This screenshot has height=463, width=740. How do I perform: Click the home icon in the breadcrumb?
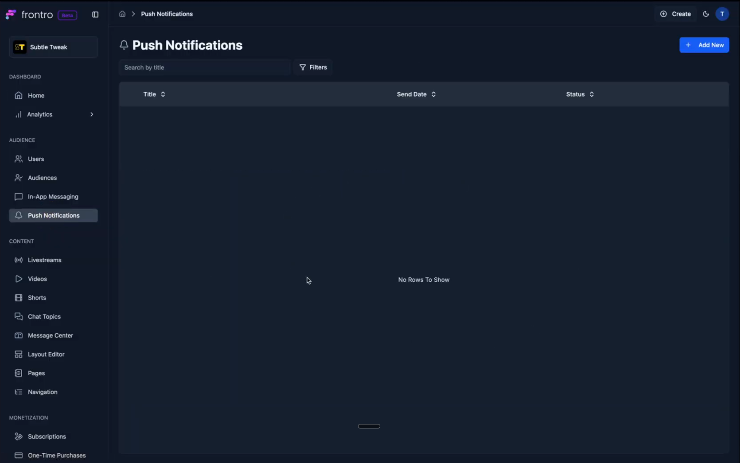tap(122, 14)
